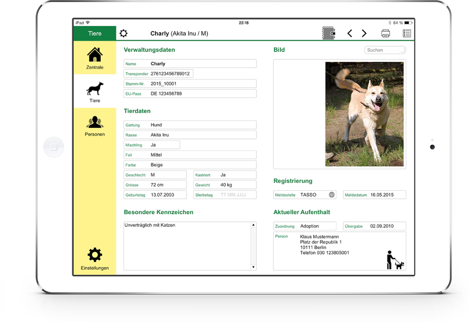Click person walking dog icon
Screen dimensions: 469x322
(x=395, y=260)
